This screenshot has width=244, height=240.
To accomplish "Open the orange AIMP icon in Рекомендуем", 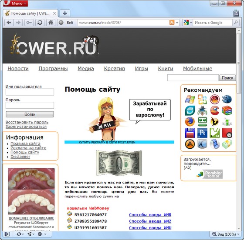I will [190, 144].
